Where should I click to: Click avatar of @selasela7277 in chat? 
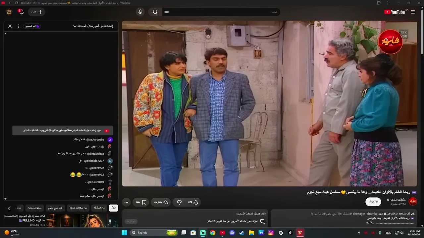110,161
